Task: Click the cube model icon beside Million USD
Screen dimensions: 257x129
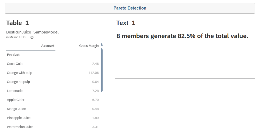Action: click(32, 37)
